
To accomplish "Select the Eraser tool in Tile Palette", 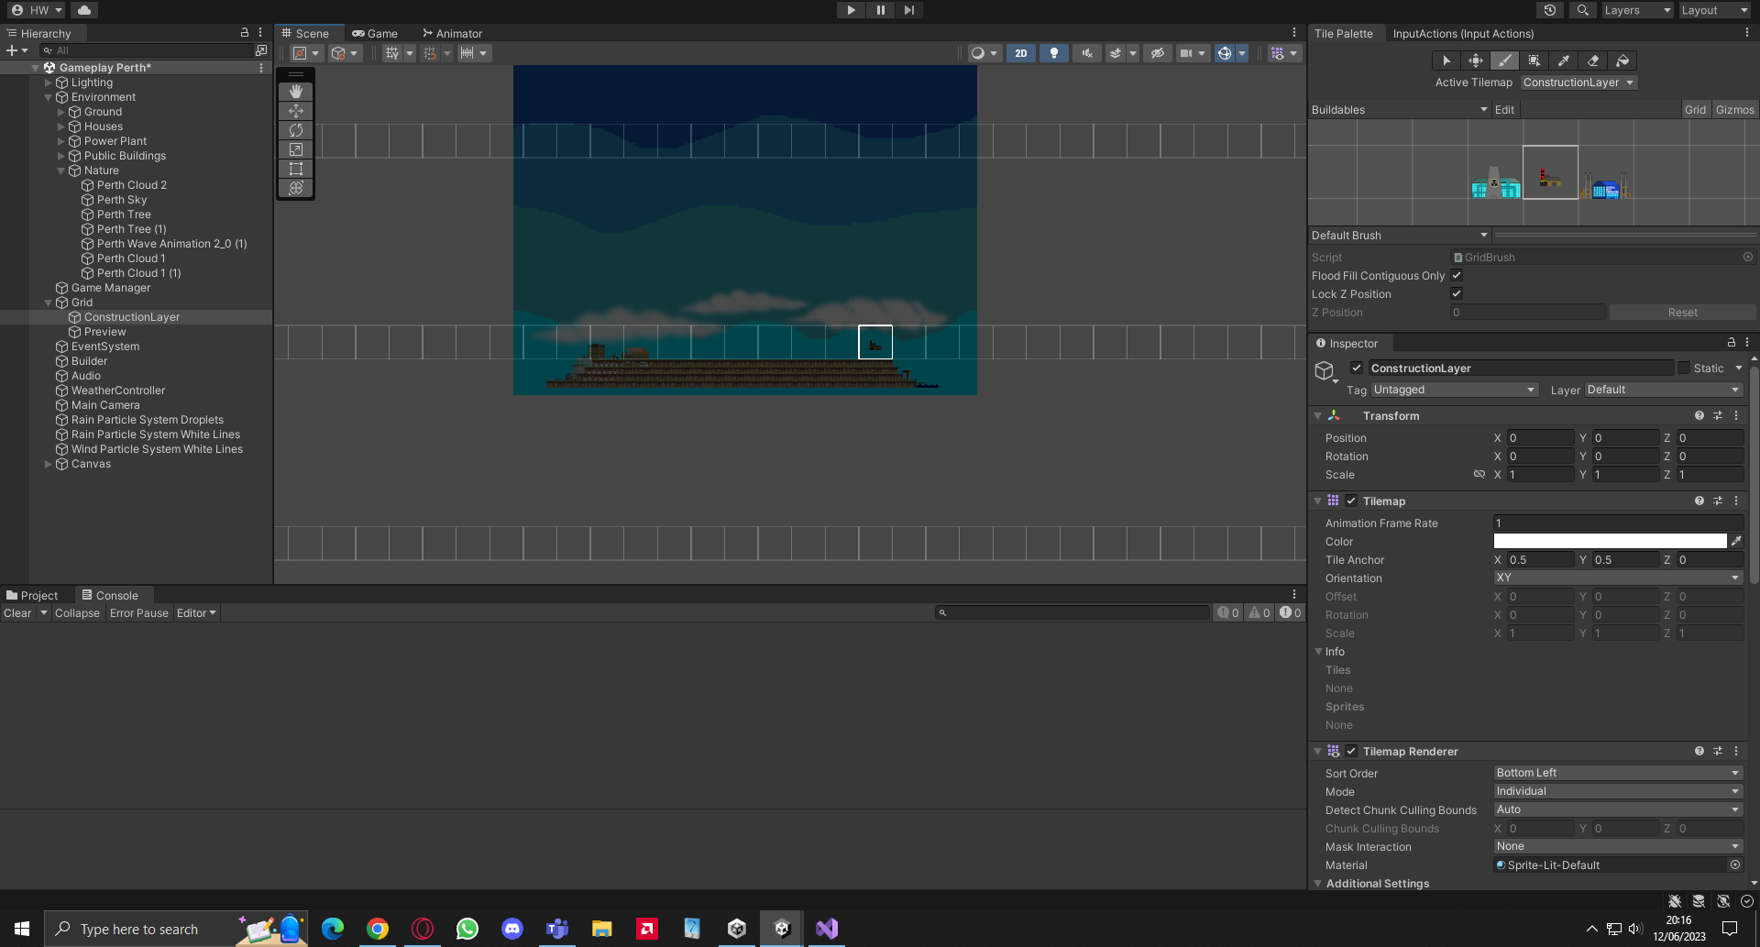I will click(x=1593, y=61).
